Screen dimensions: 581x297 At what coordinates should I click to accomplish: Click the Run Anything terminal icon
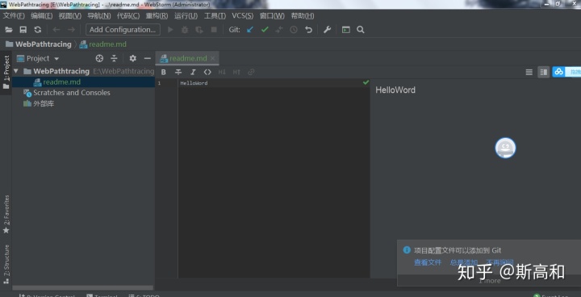pos(345,30)
